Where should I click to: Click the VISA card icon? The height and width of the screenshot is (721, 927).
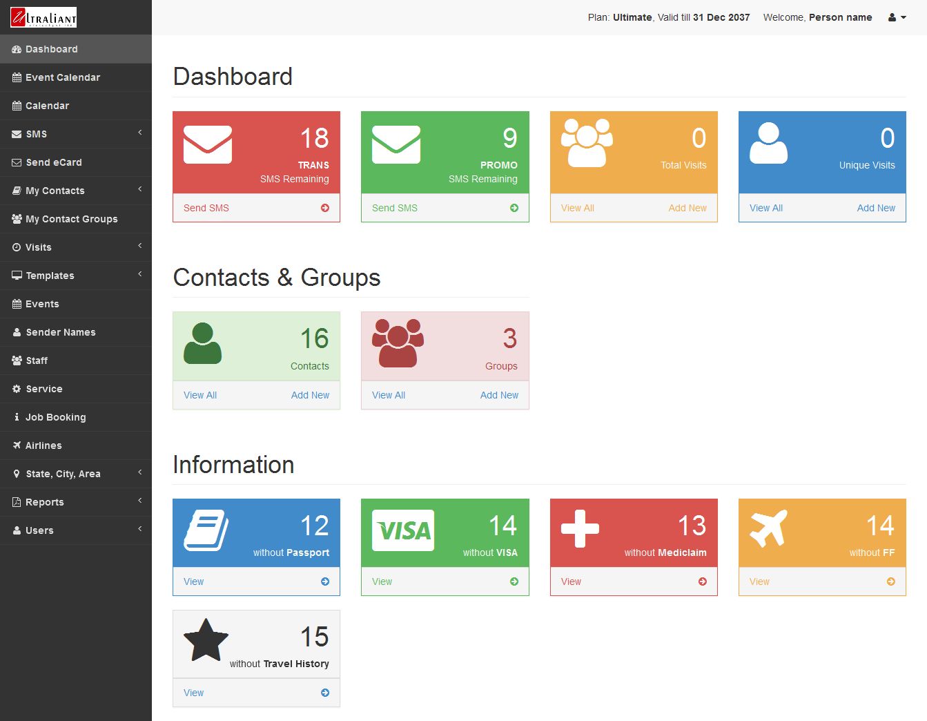[403, 530]
